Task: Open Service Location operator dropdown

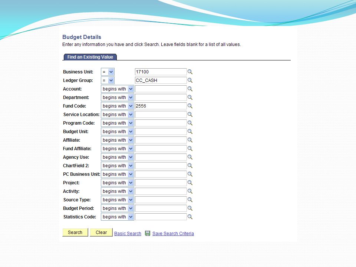Action: point(118,115)
